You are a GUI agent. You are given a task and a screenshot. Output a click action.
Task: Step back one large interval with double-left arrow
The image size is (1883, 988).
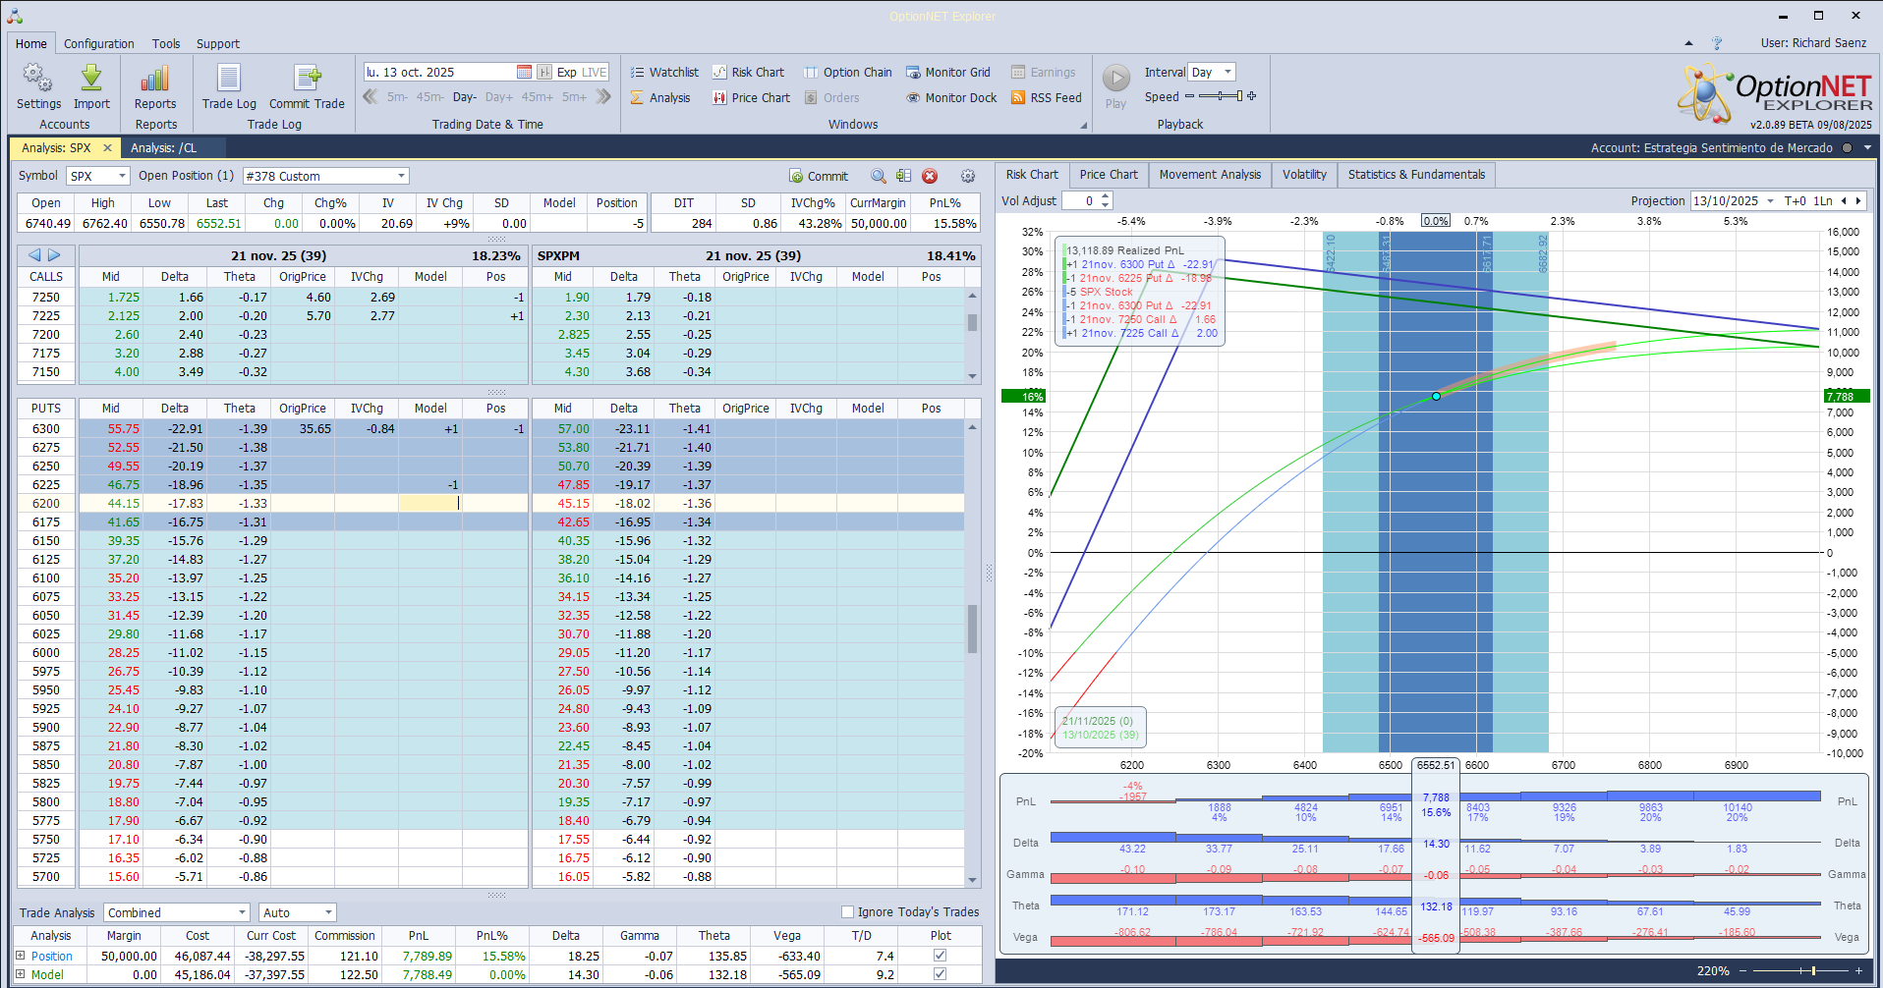(x=371, y=96)
